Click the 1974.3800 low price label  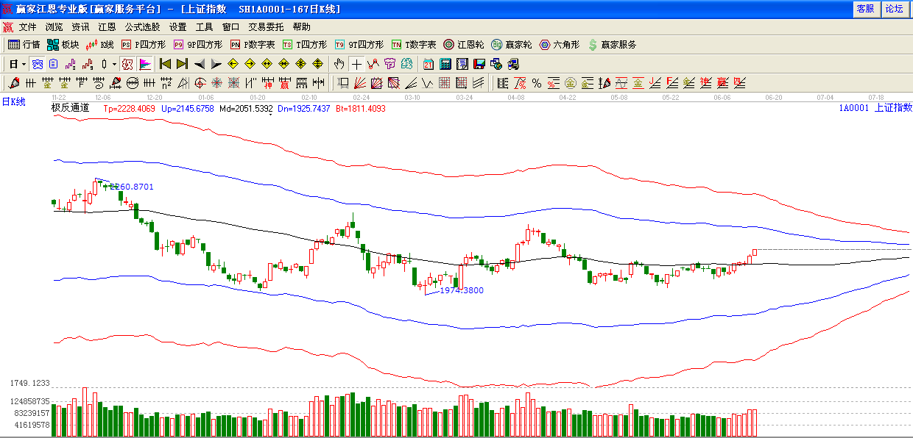(461, 290)
